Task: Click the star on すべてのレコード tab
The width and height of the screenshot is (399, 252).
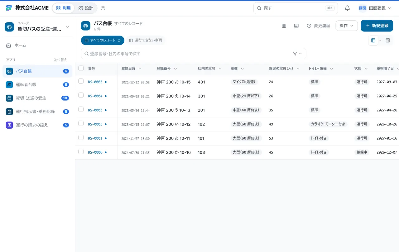Action: pos(119,40)
